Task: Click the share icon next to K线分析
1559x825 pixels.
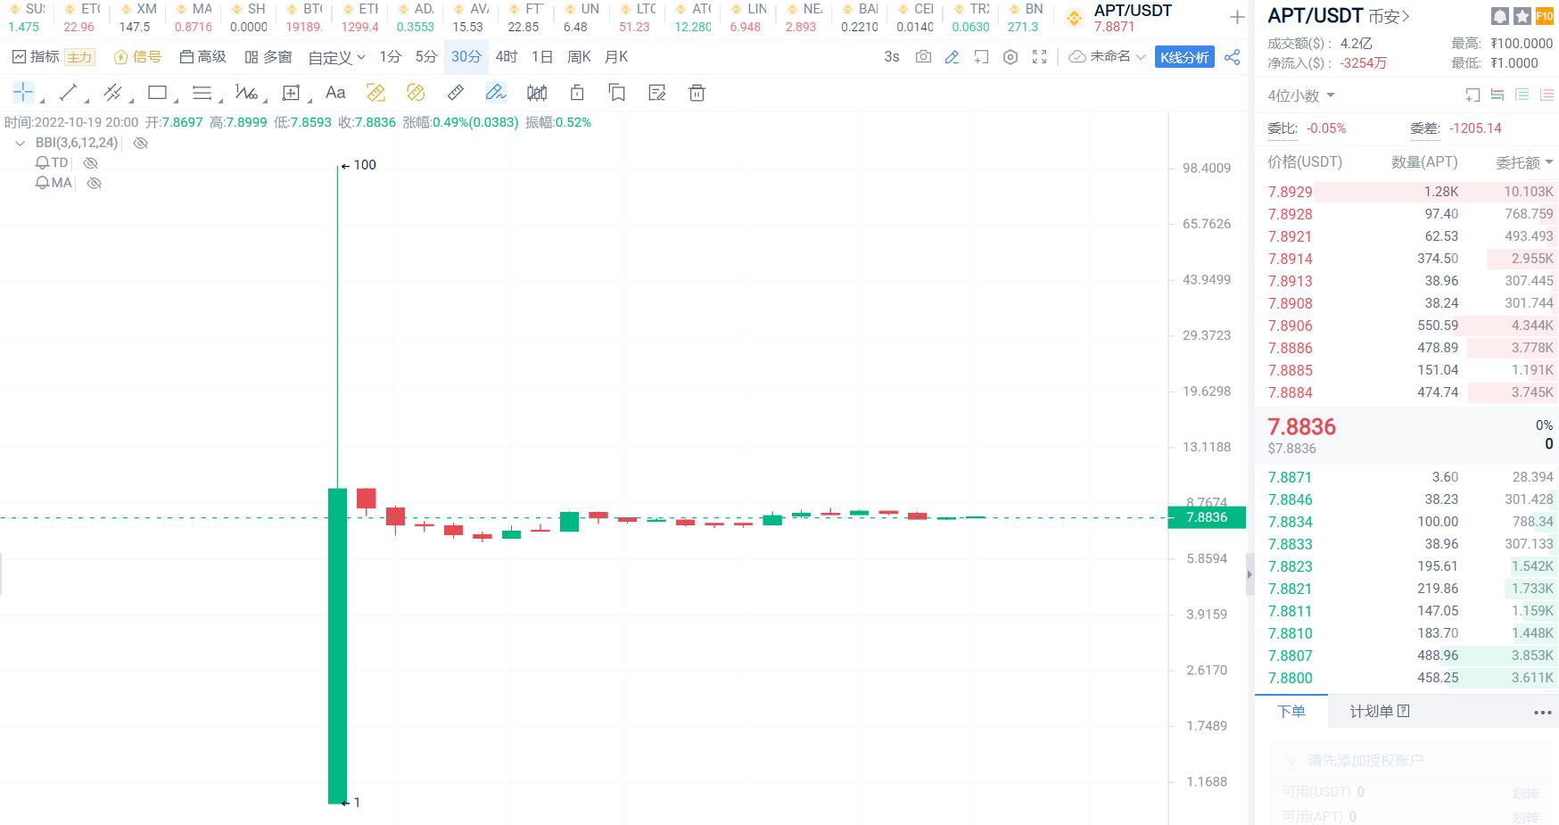Action: pyautogui.click(x=1233, y=56)
